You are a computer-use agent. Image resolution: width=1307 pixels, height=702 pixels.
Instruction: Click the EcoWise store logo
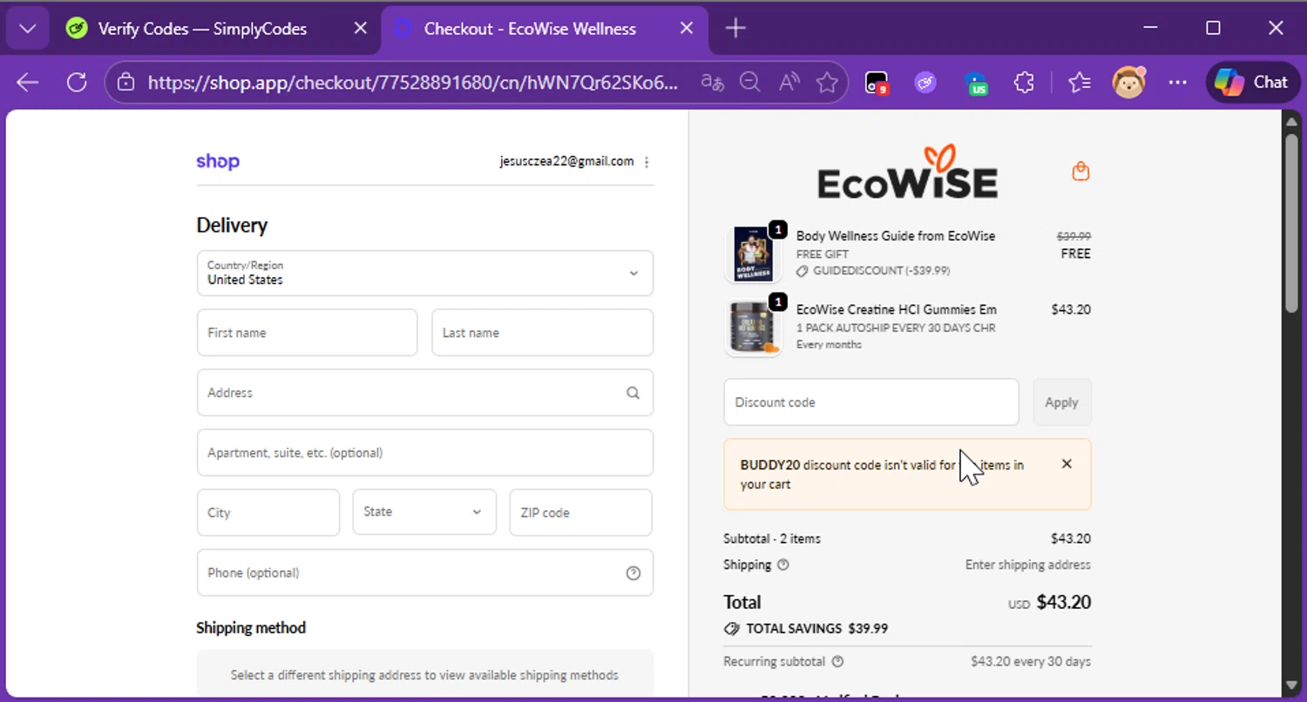tap(907, 172)
